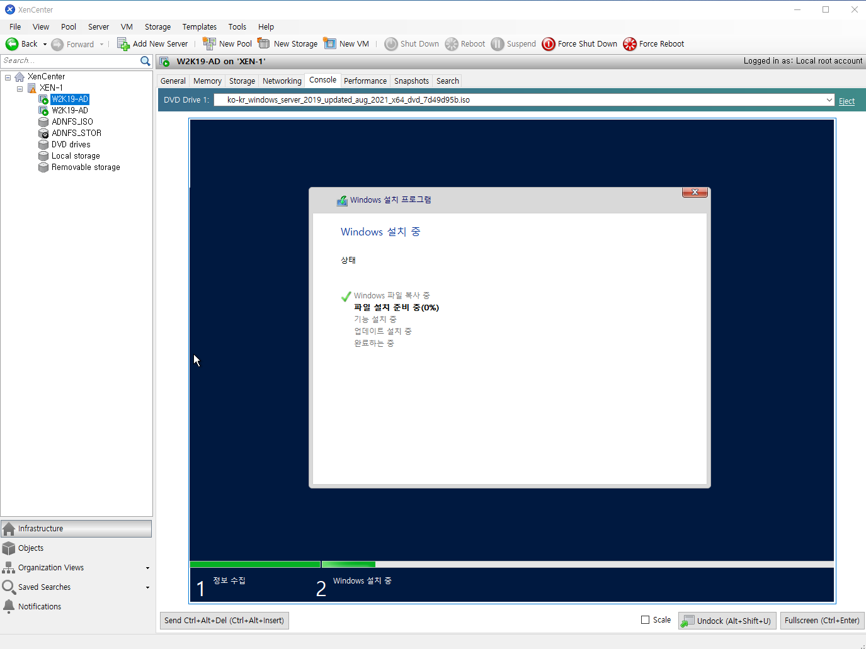The image size is (866, 649).
Task: Switch to the Networking tab
Action: (x=282, y=81)
